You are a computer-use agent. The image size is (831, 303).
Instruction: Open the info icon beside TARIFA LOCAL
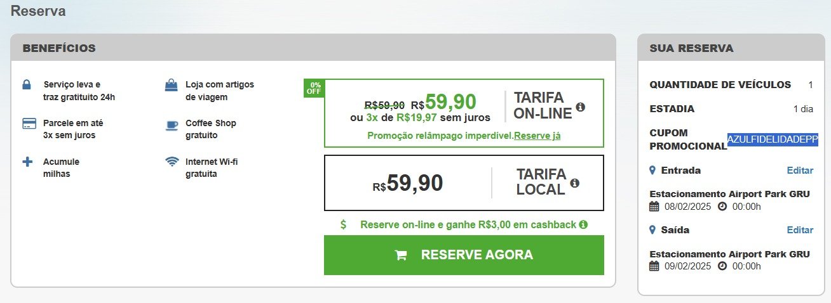575,183
